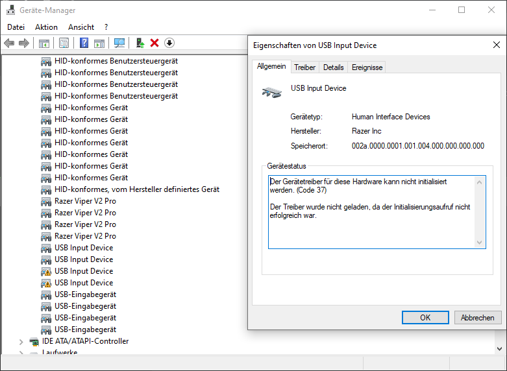This screenshot has width=507, height=371.
Task: Switch to the Ereignisse tab
Action: point(367,67)
